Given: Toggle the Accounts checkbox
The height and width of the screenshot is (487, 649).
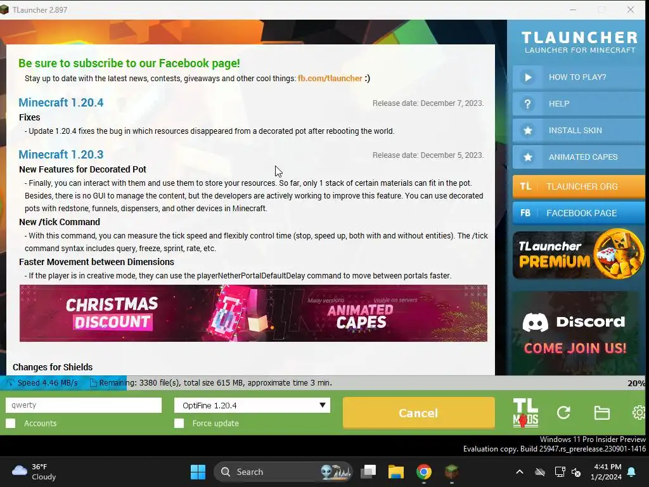Looking at the screenshot, I should point(11,423).
